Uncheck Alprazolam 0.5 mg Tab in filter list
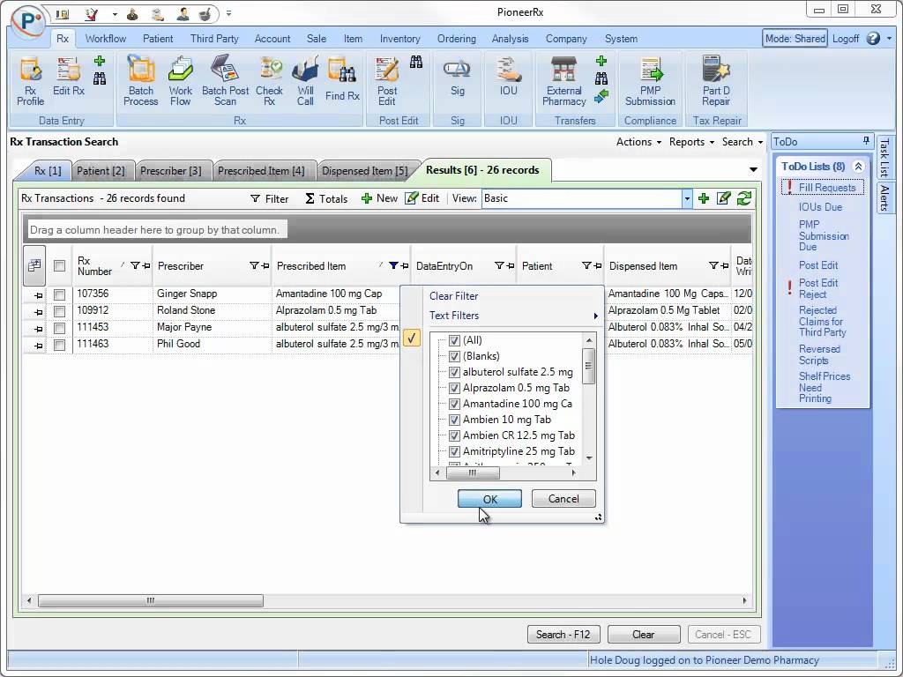Viewport: 903px width, 677px height. [x=452, y=388]
